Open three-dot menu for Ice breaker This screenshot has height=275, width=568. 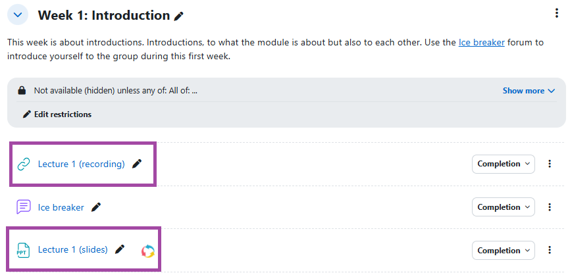550,207
